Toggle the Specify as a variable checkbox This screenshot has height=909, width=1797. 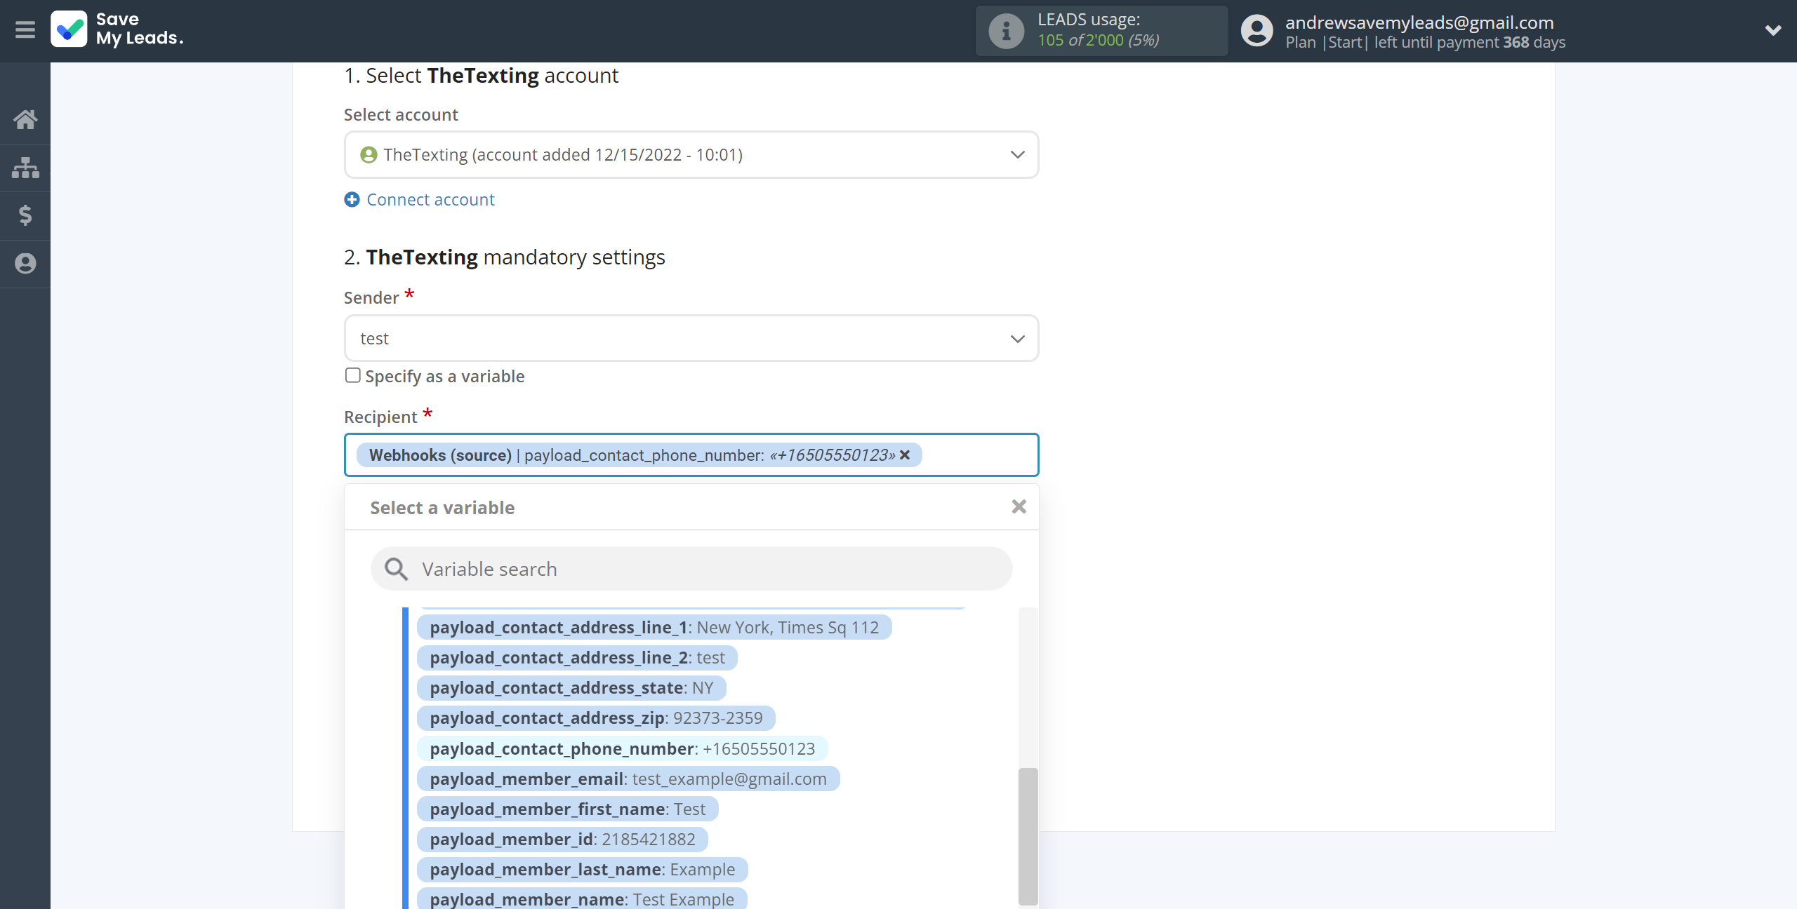click(352, 376)
